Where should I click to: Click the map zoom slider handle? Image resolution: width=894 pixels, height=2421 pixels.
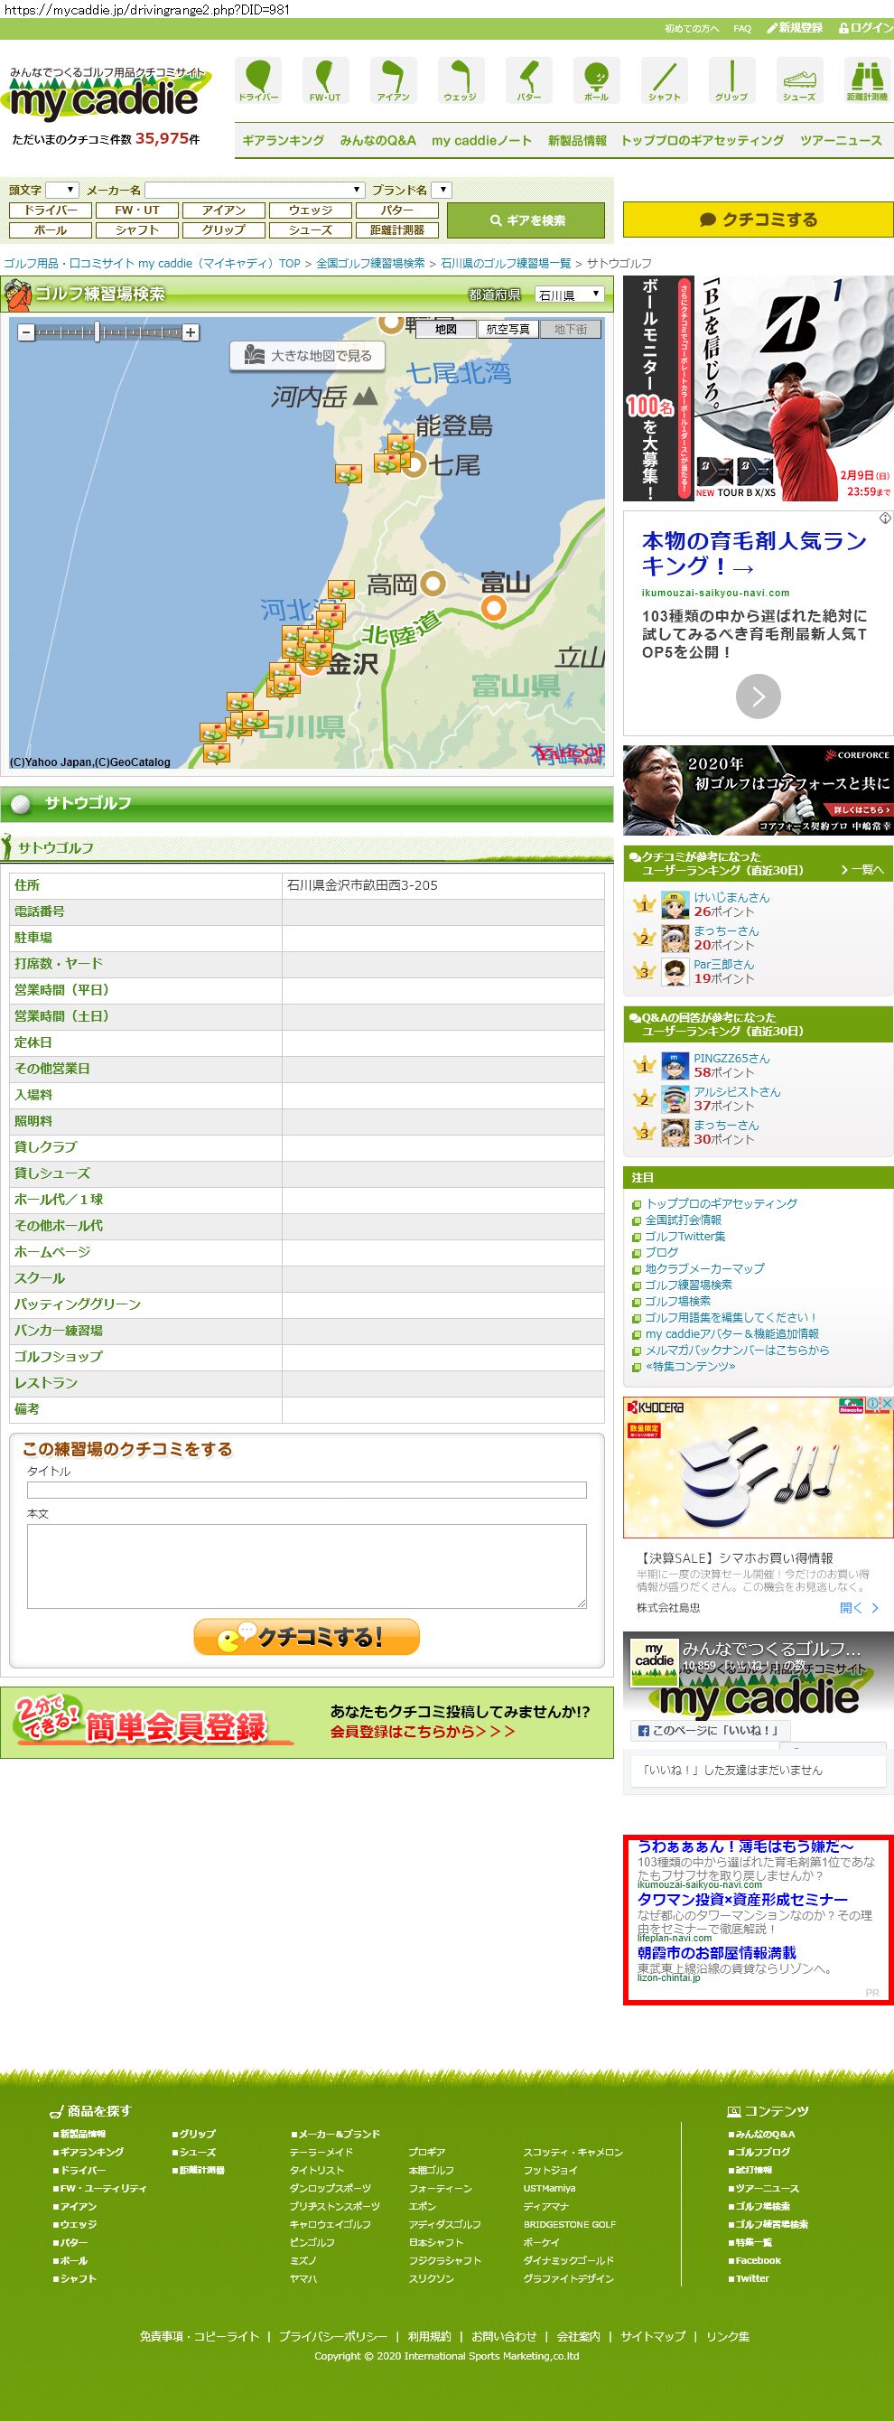97,332
